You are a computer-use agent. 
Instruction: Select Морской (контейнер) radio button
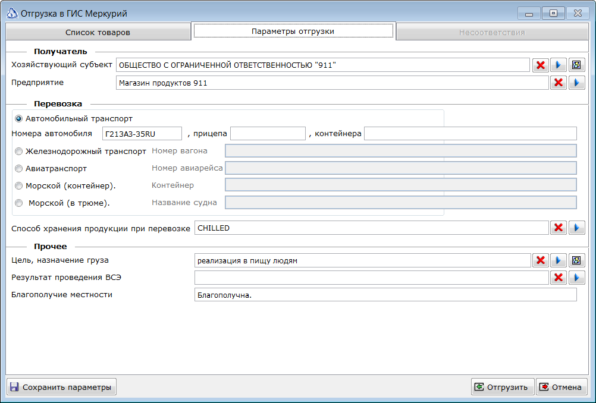pos(18,185)
